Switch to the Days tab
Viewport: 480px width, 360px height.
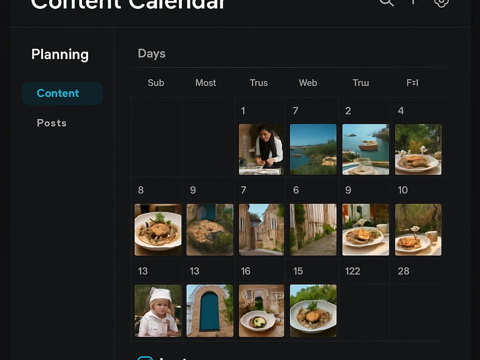(151, 54)
